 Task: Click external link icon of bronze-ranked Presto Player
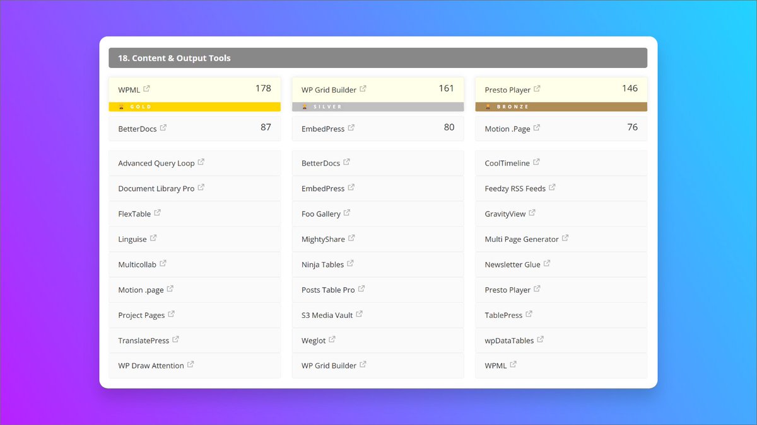(537, 89)
